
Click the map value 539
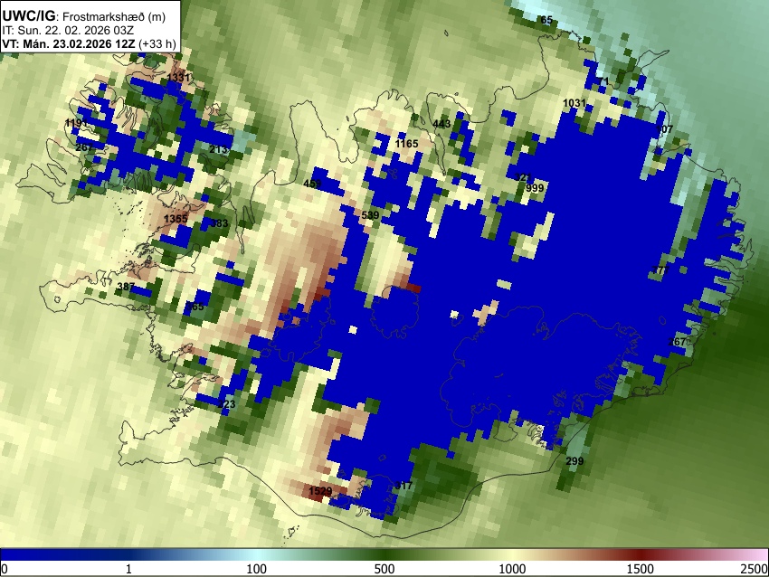coord(370,215)
